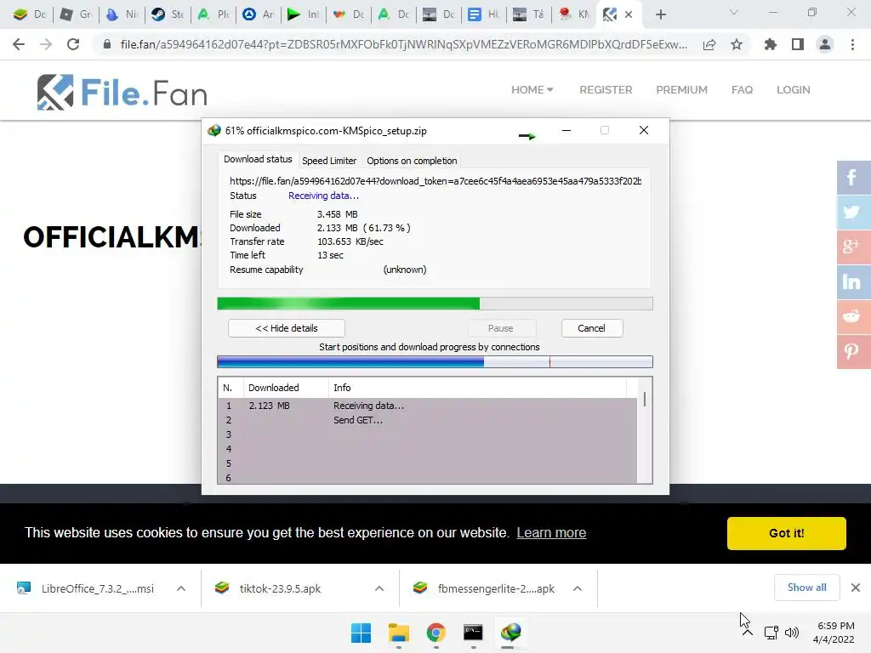The height and width of the screenshot is (653, 871).
Task: Click the blue connections progress bar
Action: point(435,362)
